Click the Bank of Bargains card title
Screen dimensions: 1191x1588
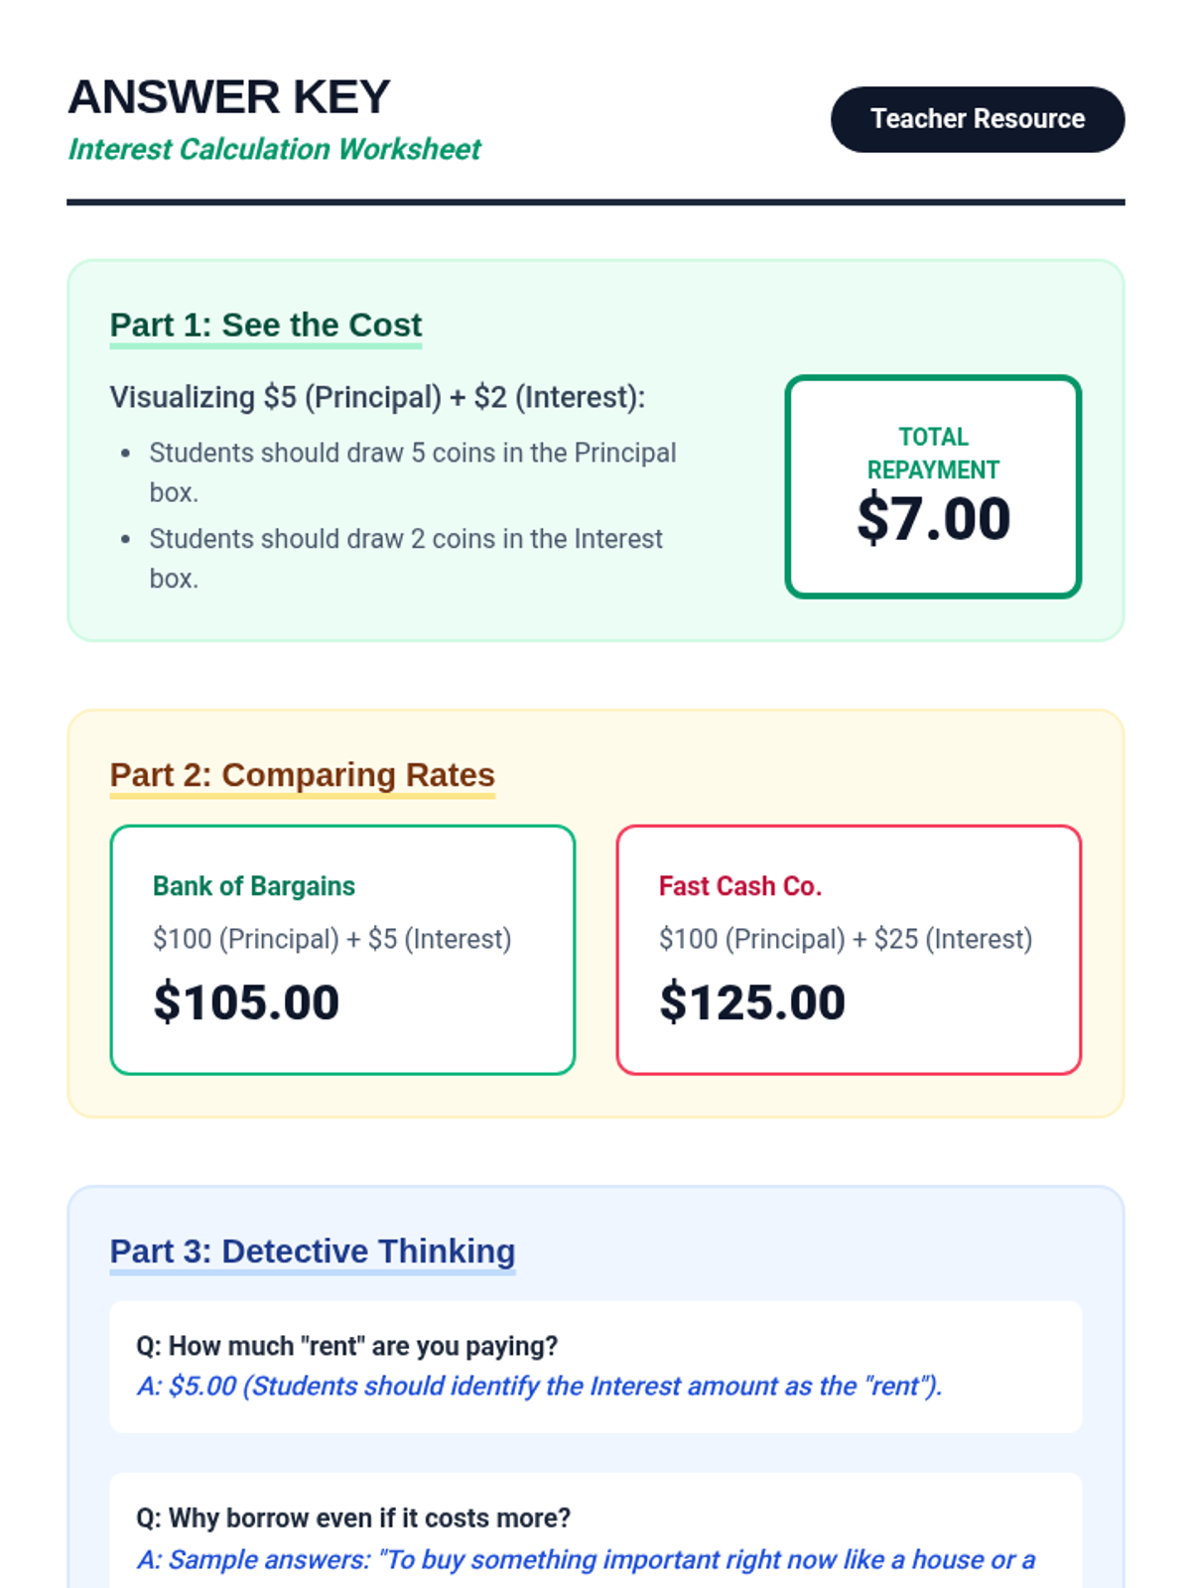[254, 885]
